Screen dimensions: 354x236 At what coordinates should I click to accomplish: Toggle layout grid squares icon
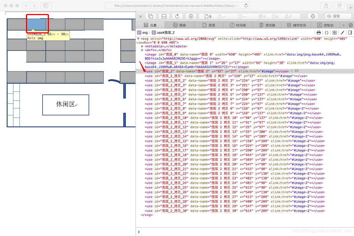pyautogui.click(x=334, y=33)
